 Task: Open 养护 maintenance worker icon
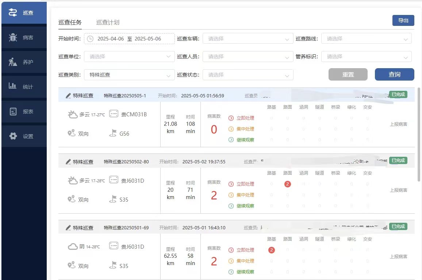[x=13, y=62]
